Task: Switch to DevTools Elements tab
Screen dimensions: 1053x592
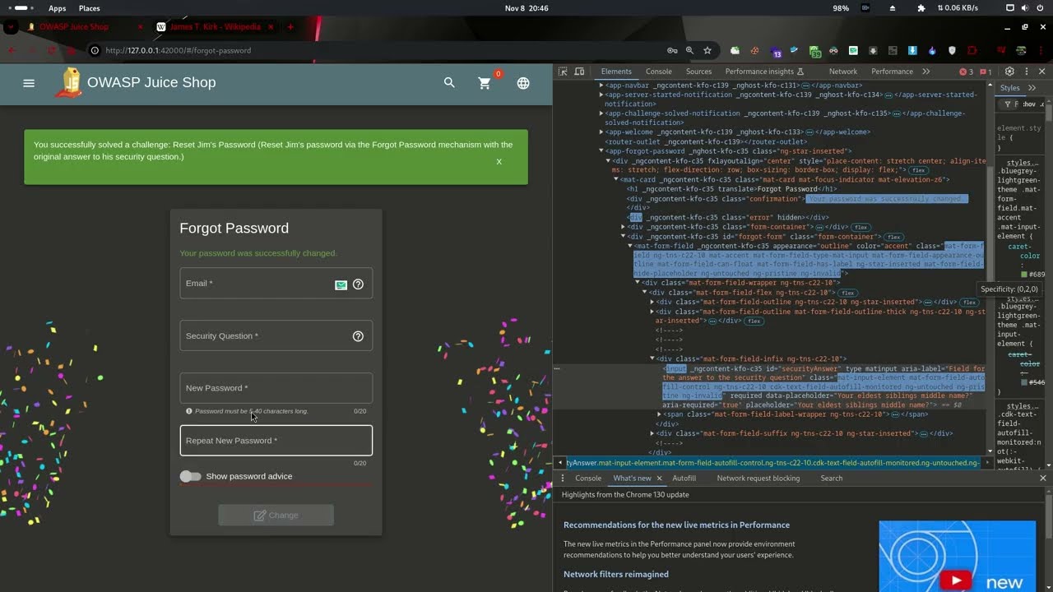Action: pos(616,72)
